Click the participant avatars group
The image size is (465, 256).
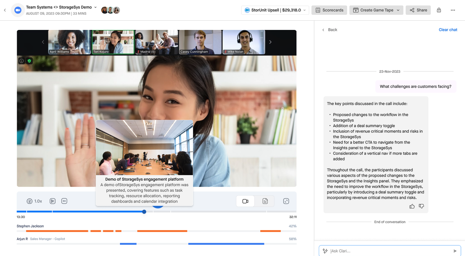(110, 10)
